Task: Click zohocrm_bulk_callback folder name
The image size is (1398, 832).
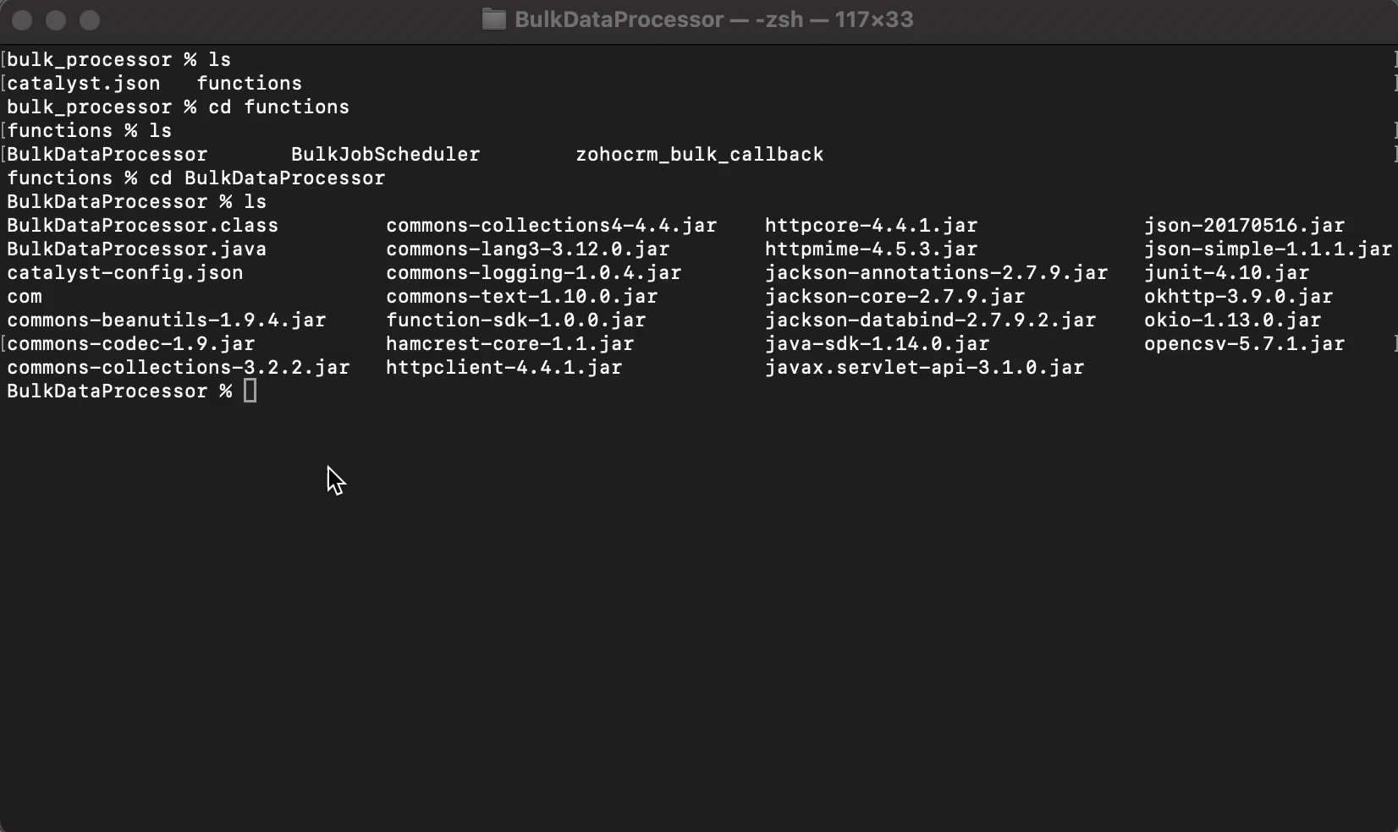Action: [699, 155]
